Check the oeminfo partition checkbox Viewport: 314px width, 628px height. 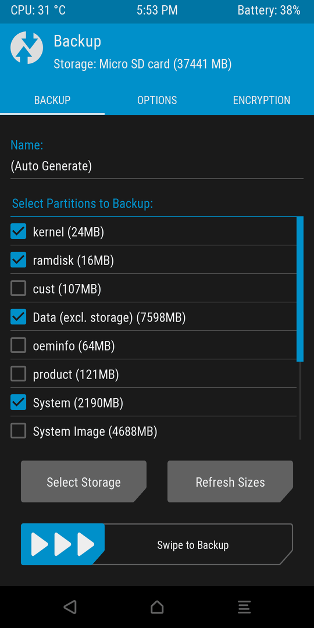coord(19,345)
